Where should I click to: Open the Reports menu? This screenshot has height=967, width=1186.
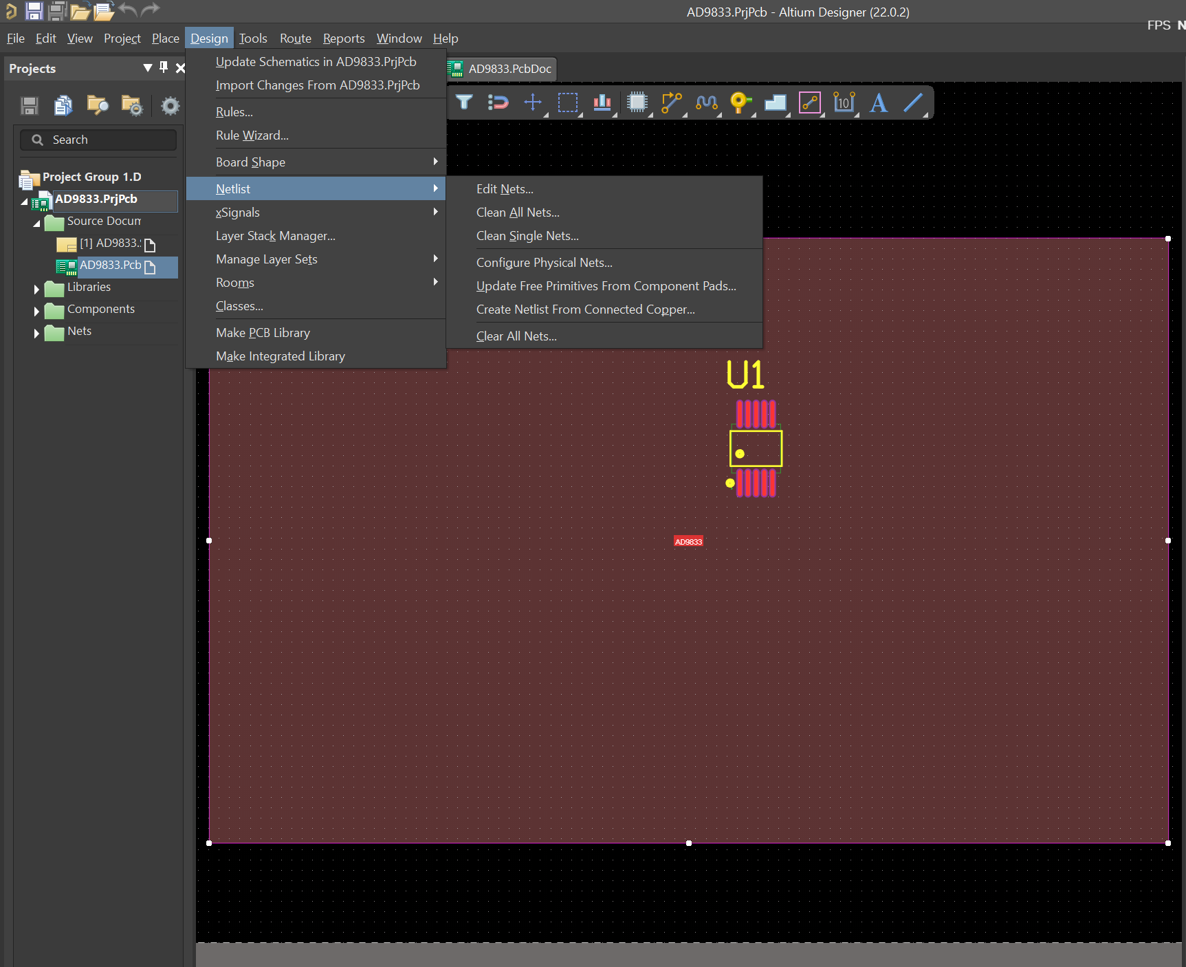[344, 39]
